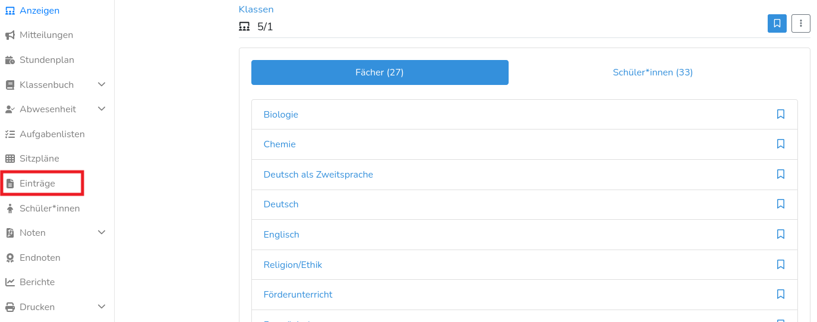Click the Mitteilungen megaphone icon

click(x=10, y=35)
